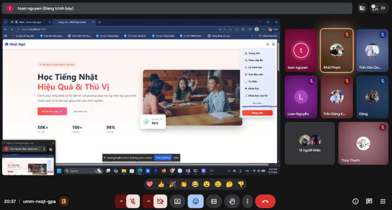Image resolution: width=392 pixels, height=210 pixels.
Task: Click the notification bell on Nhật Ngữ page
Action: (x=268, y=44)
